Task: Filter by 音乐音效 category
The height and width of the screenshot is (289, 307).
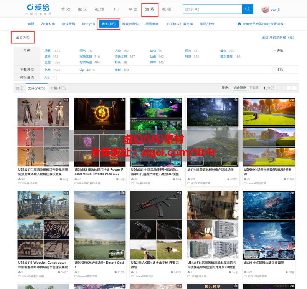Action: (x=226, y=56)
